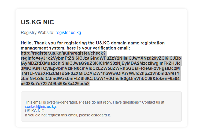211x133 pixels.
Task: Click 'Please do not reply' phrase in footer
Action: coord(95,102)
